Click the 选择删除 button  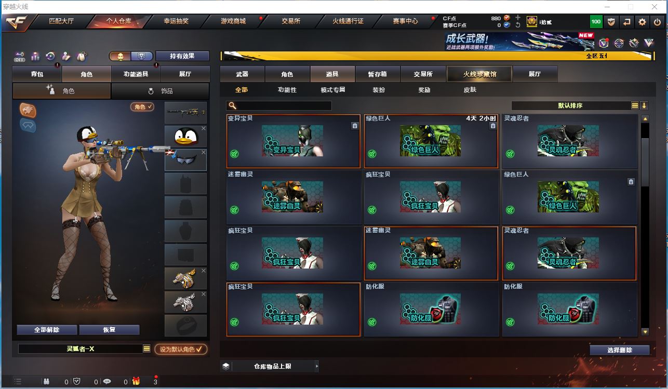[620, 350]
